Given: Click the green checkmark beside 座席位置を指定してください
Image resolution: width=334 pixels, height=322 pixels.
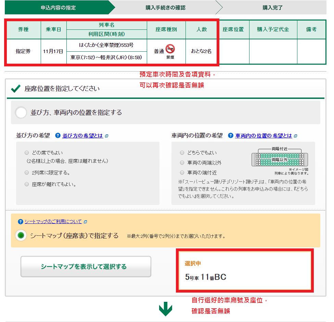Looking at the screenshot, I should [x=16, y=88].
